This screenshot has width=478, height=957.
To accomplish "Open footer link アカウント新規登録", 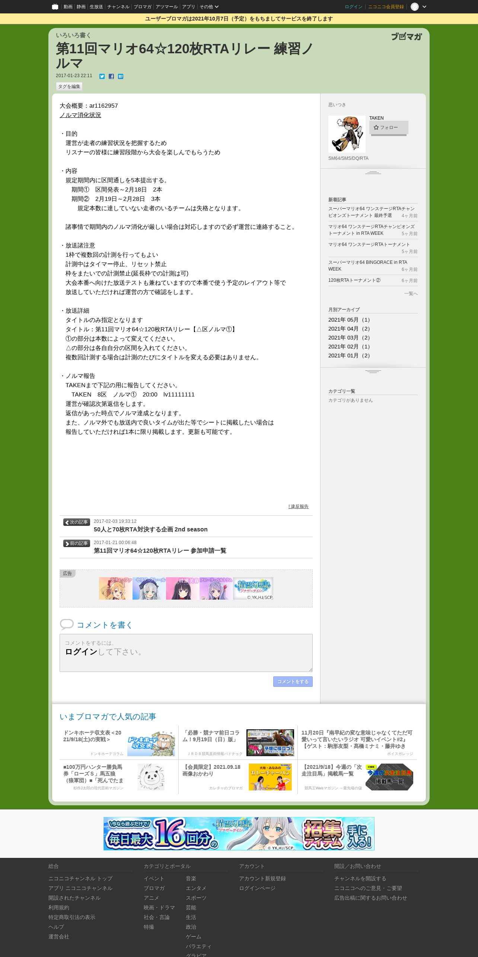I will pos(262,878).
